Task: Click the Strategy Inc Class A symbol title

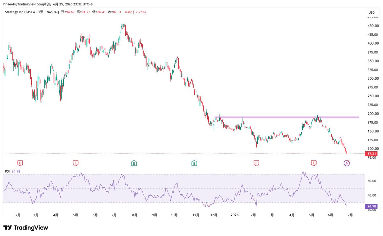Action: (x=21, y=12)
